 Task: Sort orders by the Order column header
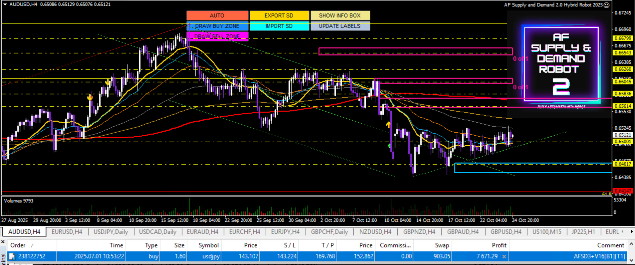32,245
